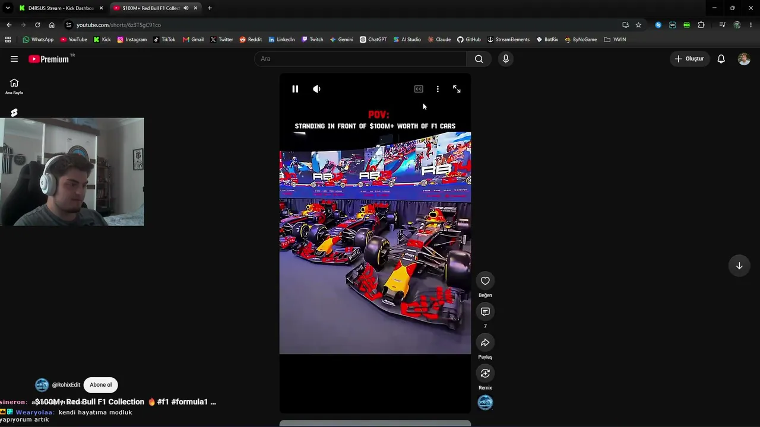Install the app from the address bar icon
Image resolution: width=760 pixels, height=427 pixels.
pos(625,25)
